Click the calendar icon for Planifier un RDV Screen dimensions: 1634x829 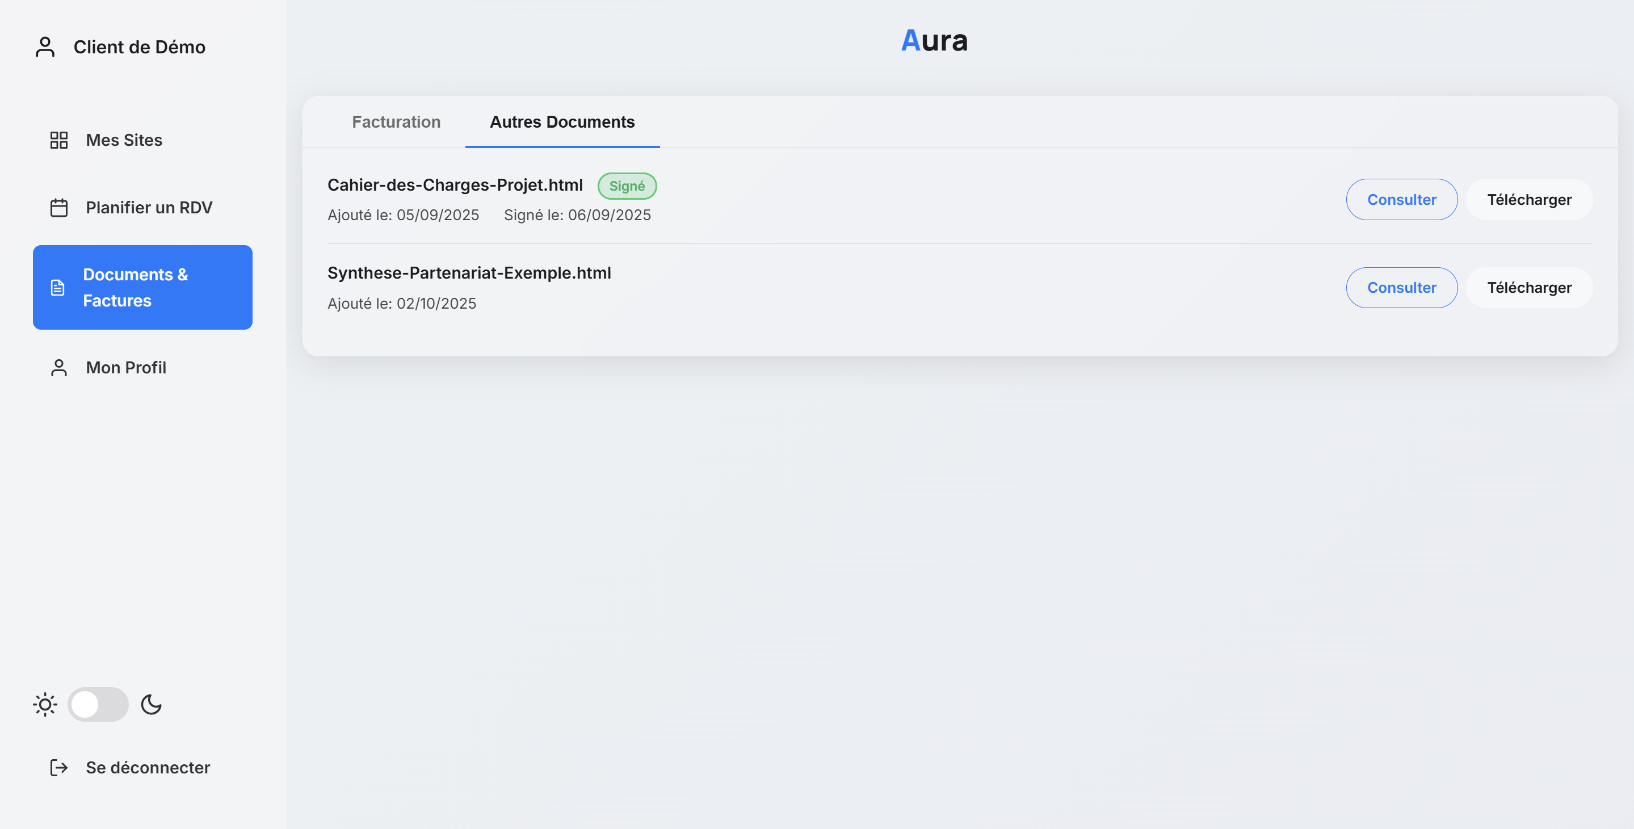59,208
